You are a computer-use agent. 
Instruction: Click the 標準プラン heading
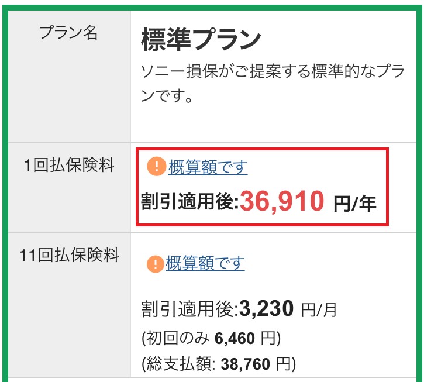tap(201, 40)
